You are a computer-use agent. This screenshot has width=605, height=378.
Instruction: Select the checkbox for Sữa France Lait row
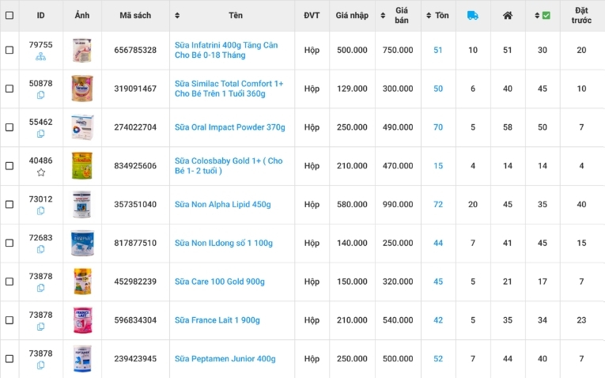pos(9,320)
